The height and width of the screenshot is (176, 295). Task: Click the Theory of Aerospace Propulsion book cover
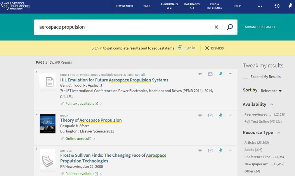click(48, 124)
